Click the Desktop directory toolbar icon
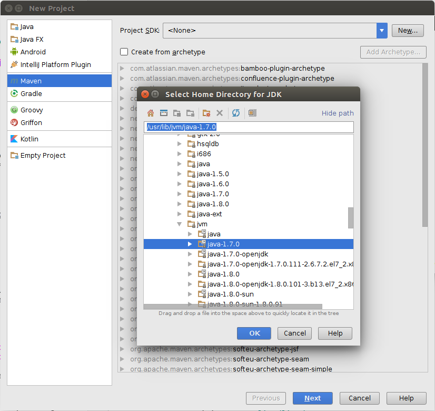The width and height of the screenshot is (435, 411). click(x=164, y=113)
